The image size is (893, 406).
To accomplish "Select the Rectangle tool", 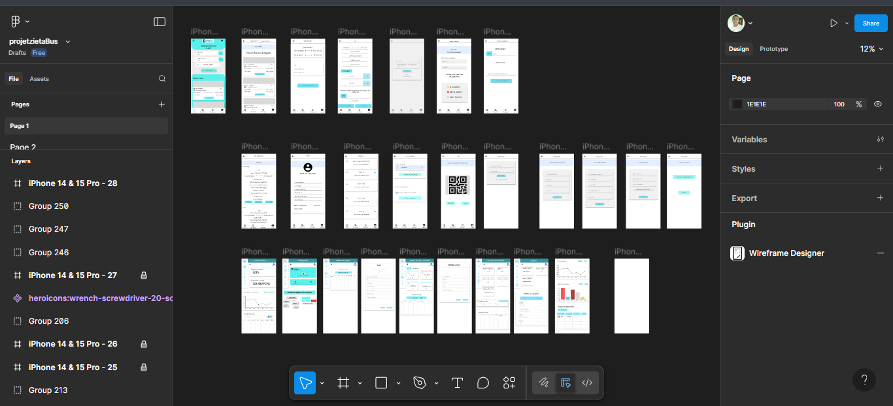I will tap(381, 383).
